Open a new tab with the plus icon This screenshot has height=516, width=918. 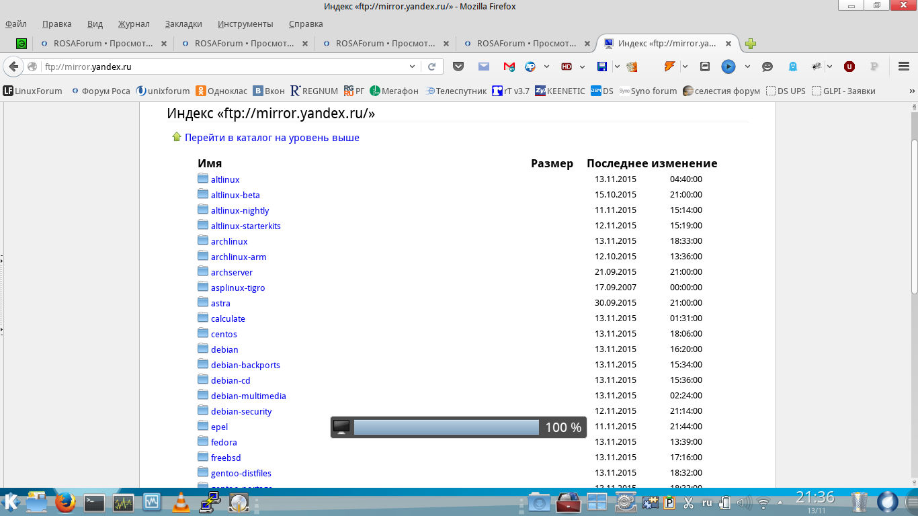(751, 44)
